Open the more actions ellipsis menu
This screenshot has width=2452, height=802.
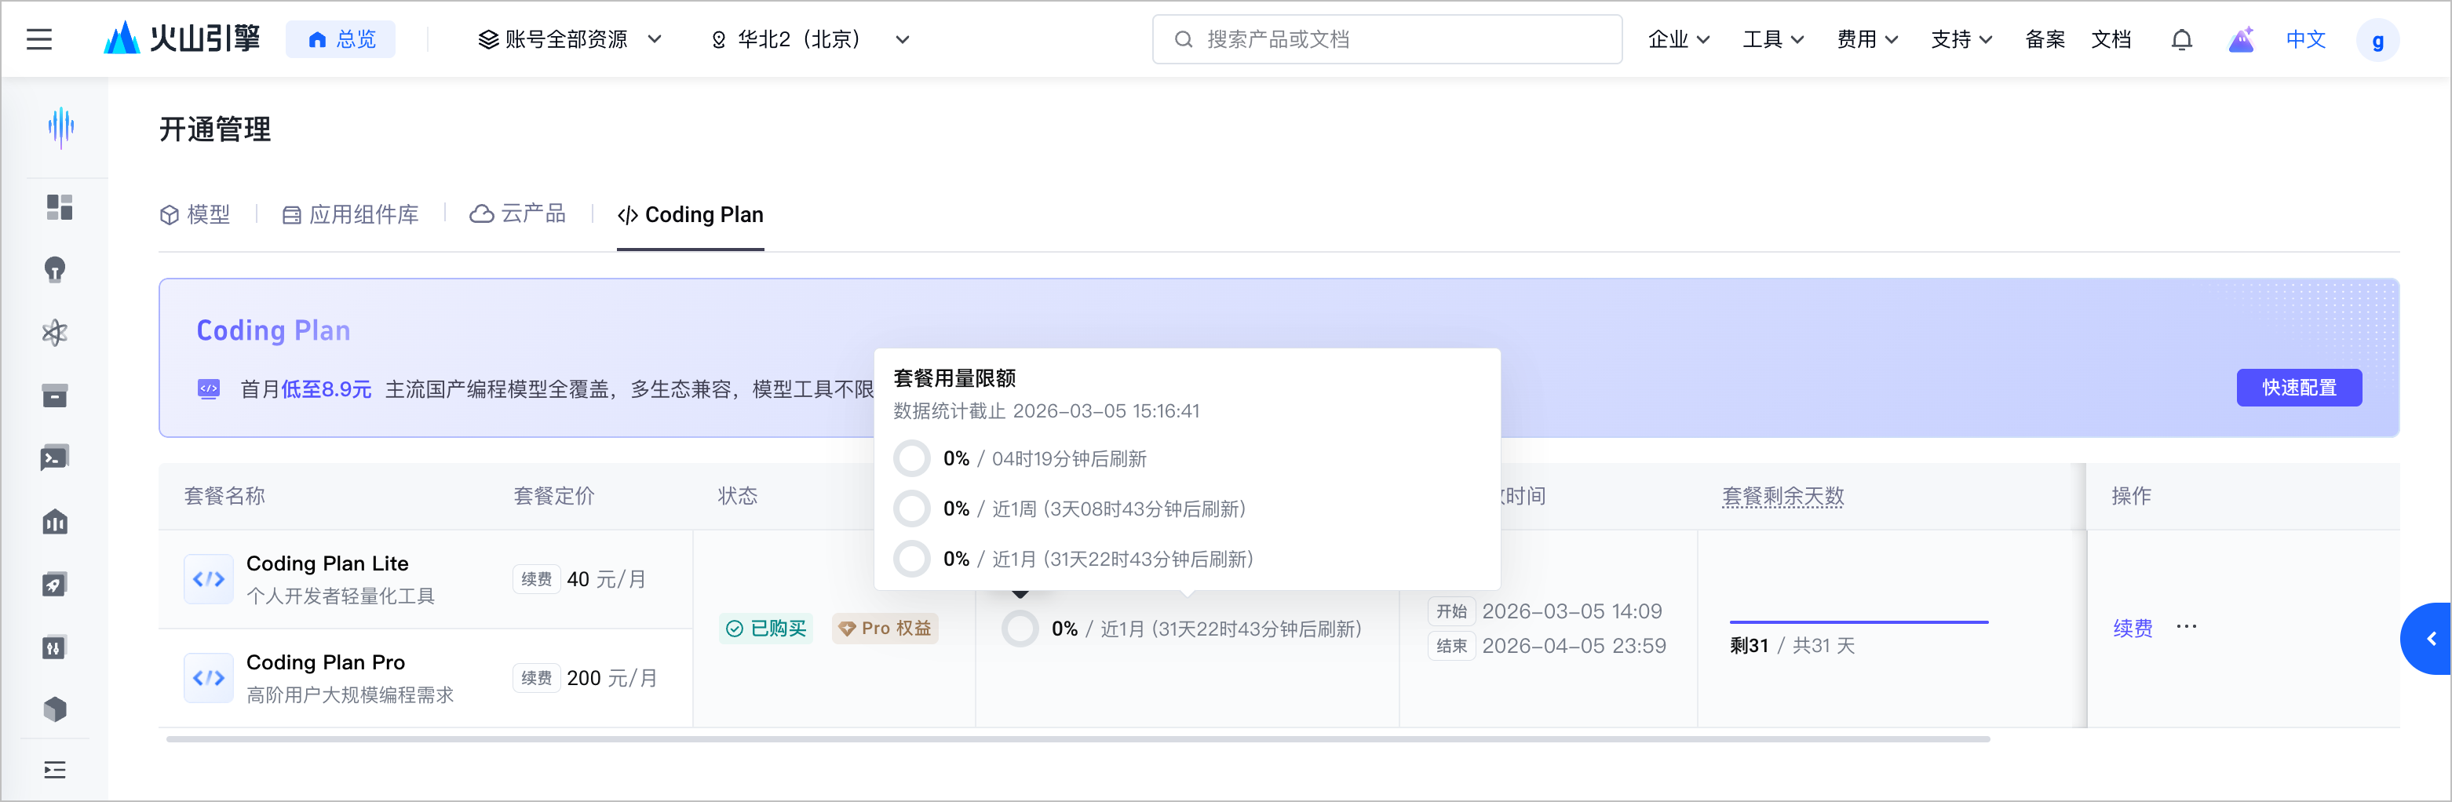[x=2187, y=627]
